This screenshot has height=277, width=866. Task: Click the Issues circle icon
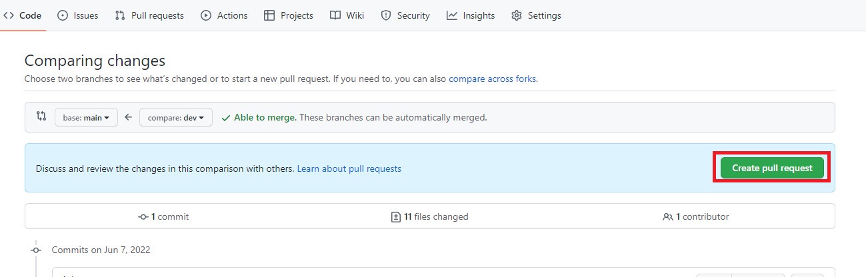tap(63, 15)
